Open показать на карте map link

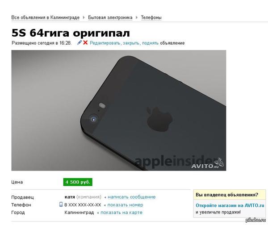pos(121,212)
